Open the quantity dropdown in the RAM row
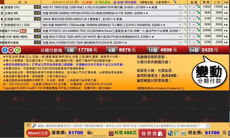The image size is (230, 138). tap(192, 19)
